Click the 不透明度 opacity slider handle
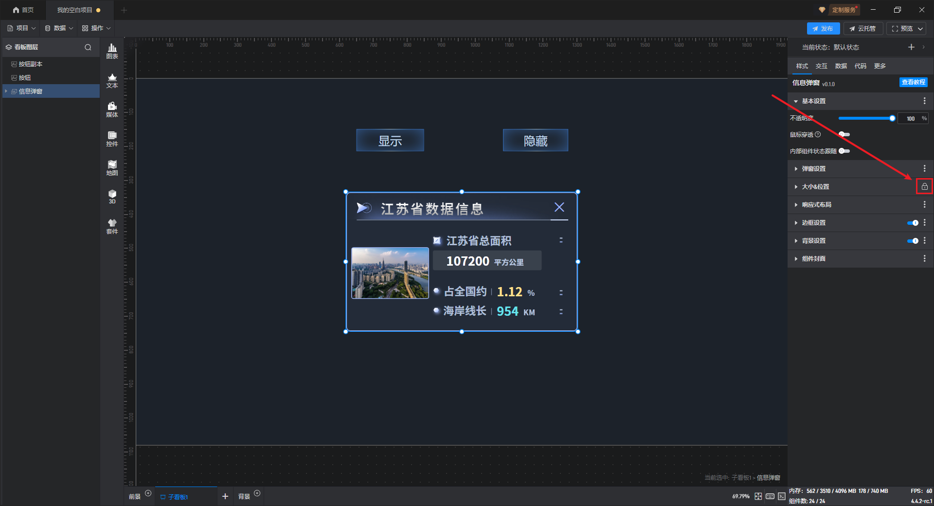This screenshot has width=934, height=506. pos(892,118)
